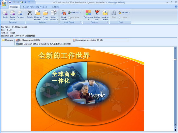
Task: Forward this message
Action: coord(20,14)
